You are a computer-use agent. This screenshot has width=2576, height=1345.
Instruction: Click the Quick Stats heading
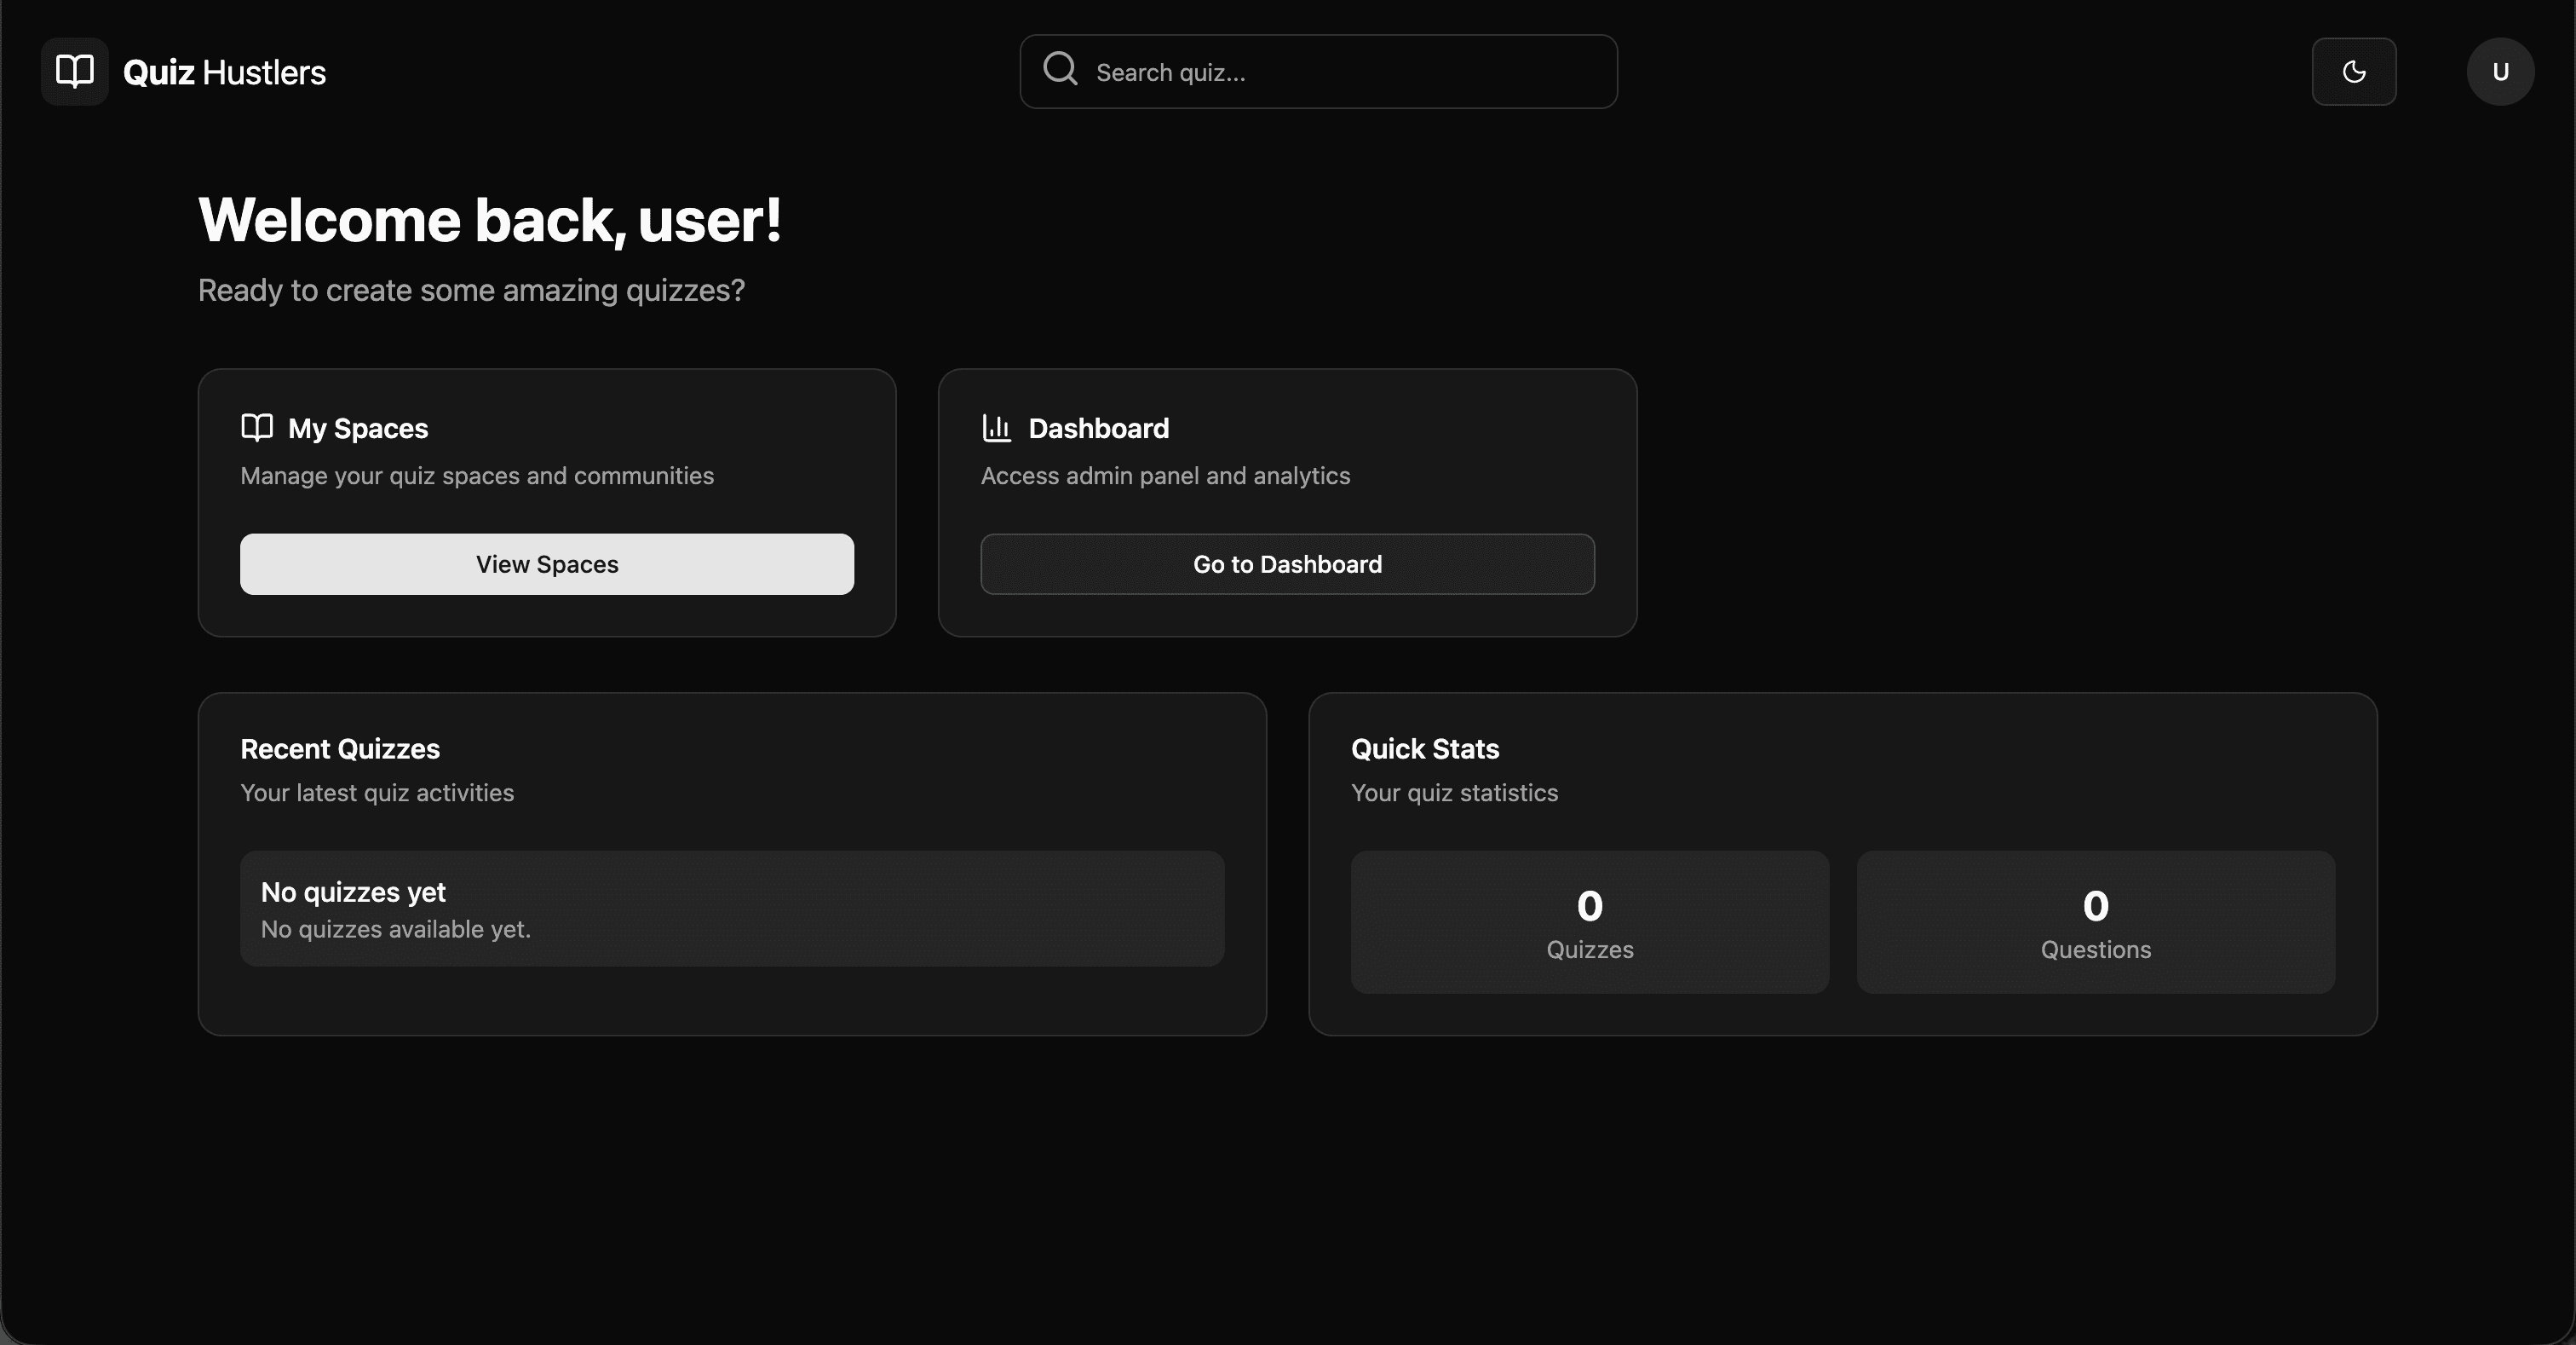pos(1424,748)
